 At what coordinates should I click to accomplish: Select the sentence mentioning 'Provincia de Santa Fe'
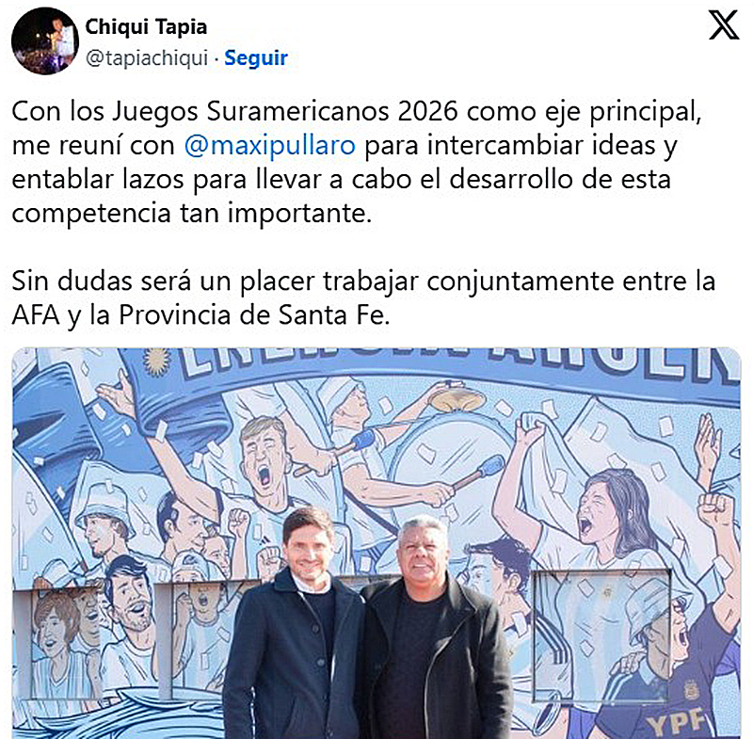point(363,298)
